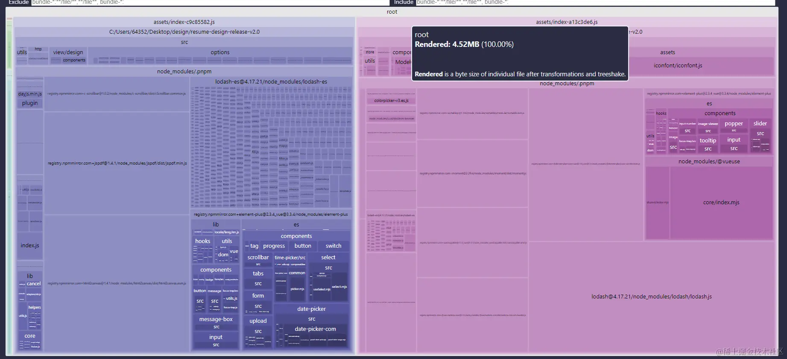This screenshot has width=787, height=359.
Task: Select the time-picker/src block
Action: tap(290, 258)
